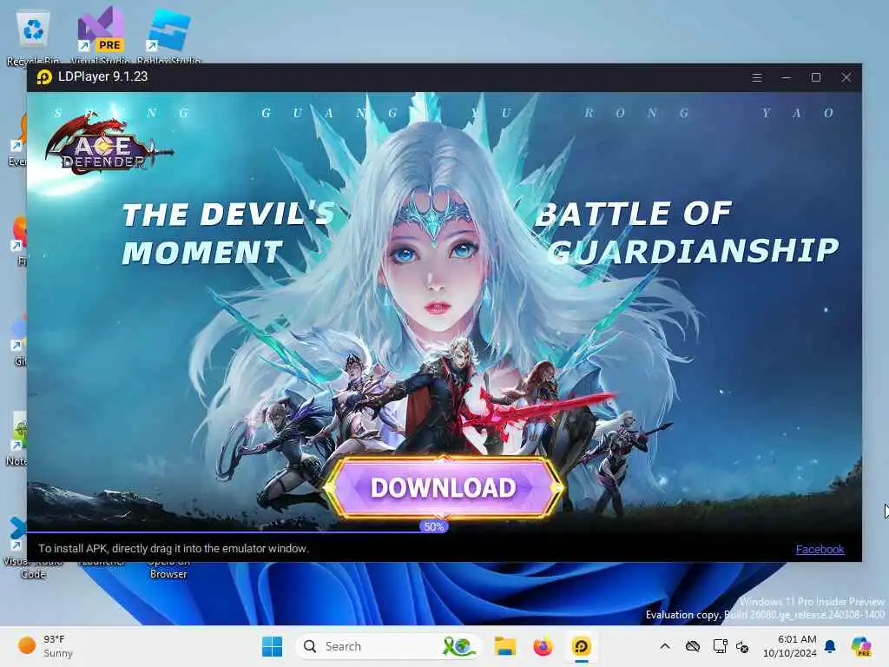This screenshot has height=667, width=889.
Task: Click LDPlayer taskbar icon
Action: point(581,646)
